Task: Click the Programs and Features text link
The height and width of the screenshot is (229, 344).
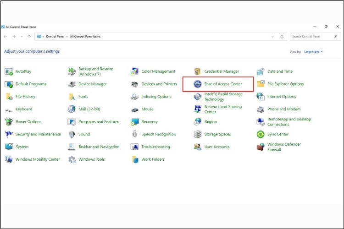Action: click(99, 122)
